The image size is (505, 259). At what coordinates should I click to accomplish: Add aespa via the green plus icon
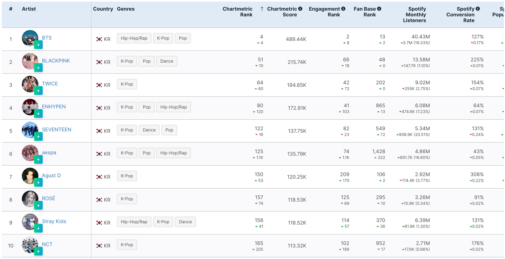coord(38,160)
